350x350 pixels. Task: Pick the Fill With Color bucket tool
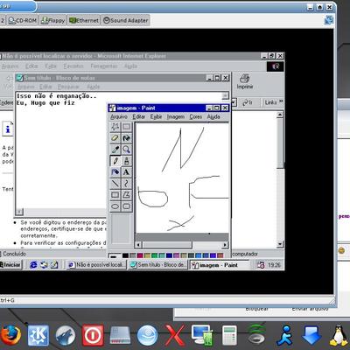pos(126,138)
